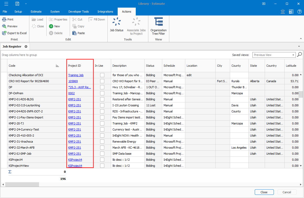This screenshot has height=198, width=304.
Task: Click the magnifier search icon beside Saved views
Action: click(299, 55)
